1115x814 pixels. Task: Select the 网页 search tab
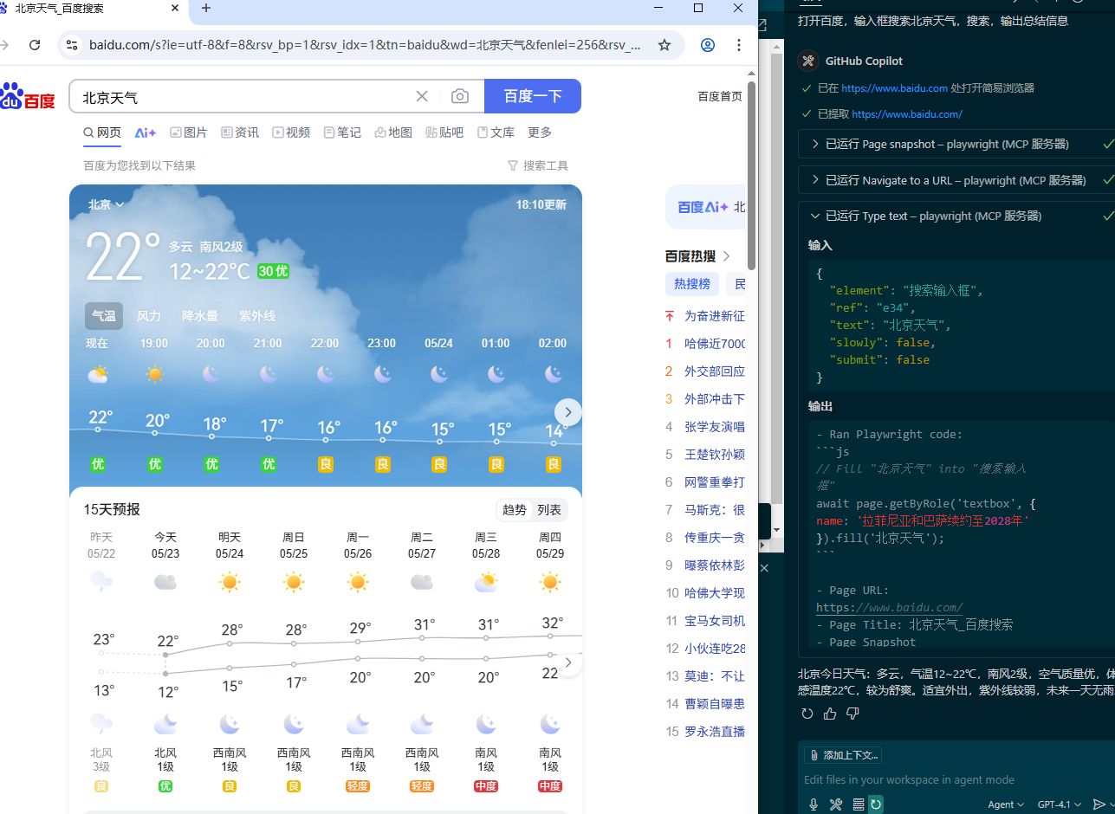pyautogui.click(x=102, y=132)
